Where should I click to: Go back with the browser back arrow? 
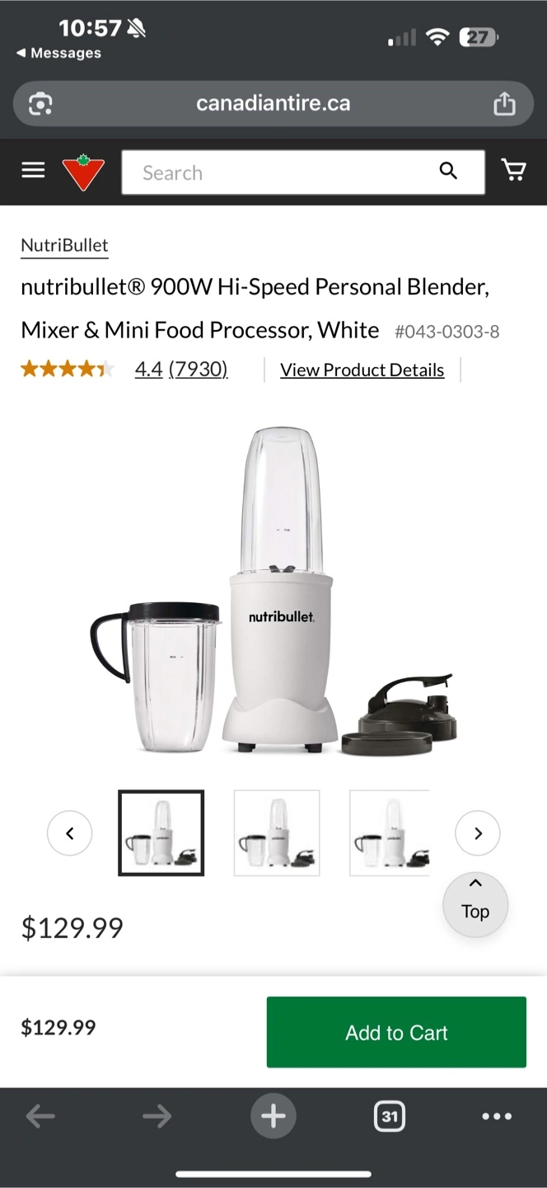tap(40, 1116)
